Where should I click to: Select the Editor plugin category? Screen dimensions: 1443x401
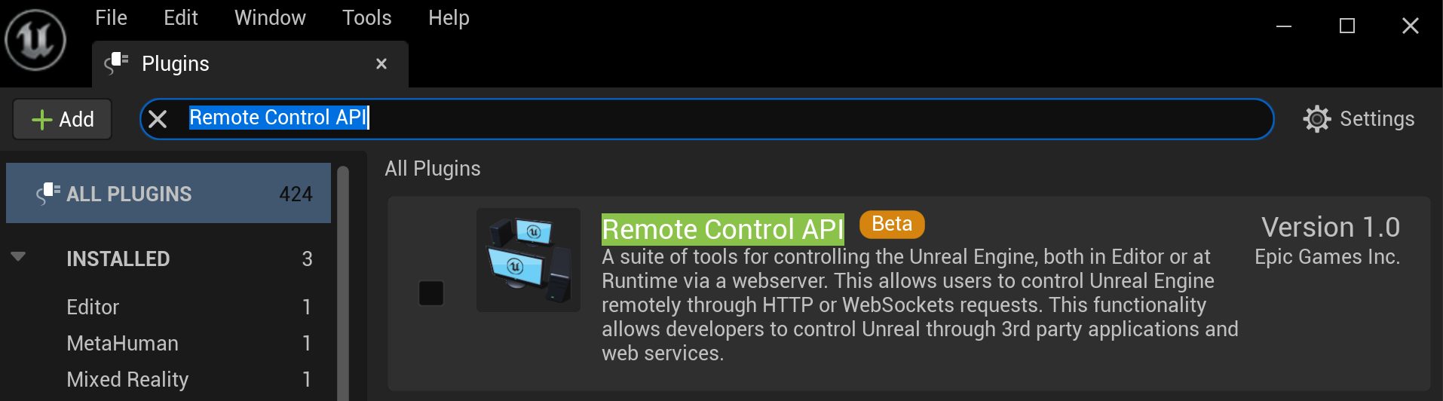93,308
